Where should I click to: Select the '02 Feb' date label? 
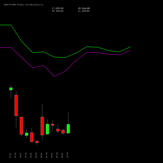(x=36, y=155)
